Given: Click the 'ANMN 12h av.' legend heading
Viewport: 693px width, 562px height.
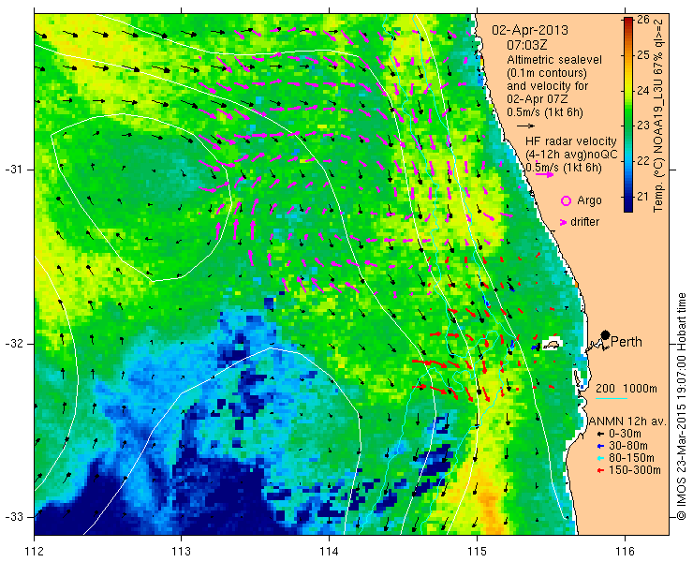Looking at the screenshot, I should [628, 421].
